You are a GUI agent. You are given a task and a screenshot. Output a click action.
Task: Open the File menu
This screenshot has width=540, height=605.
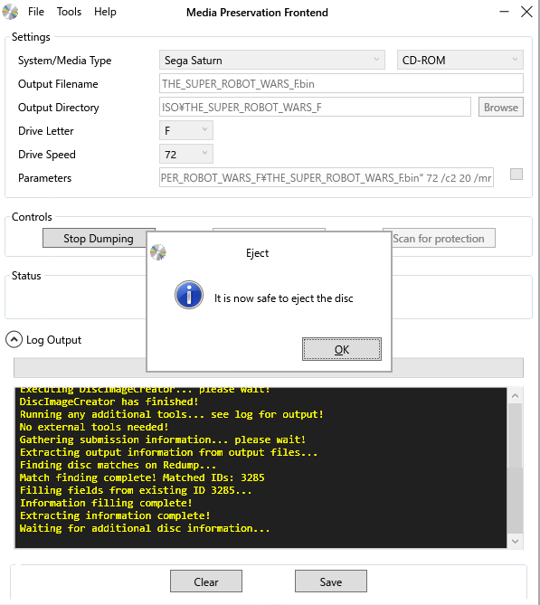[x=36, y=12]
